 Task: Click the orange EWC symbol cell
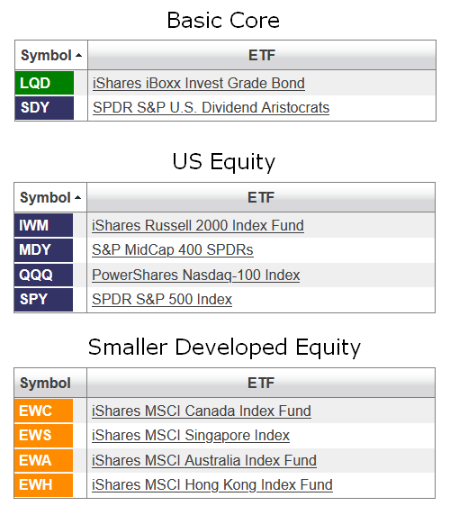point(43,411)
